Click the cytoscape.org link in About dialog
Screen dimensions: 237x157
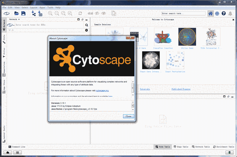click(102, 91)
